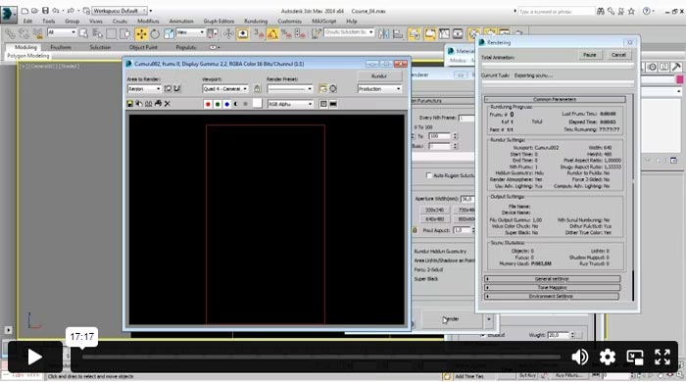686x382 pixels.
Task: Click the Utilities hammer tab icon
Action: coord(676,67)
